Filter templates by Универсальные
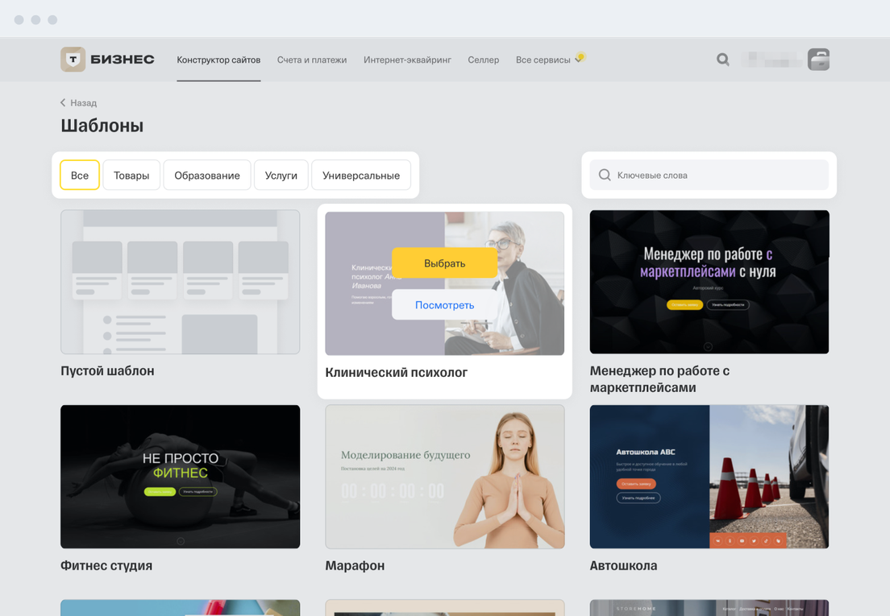890x616 pixels. [361, 175]
